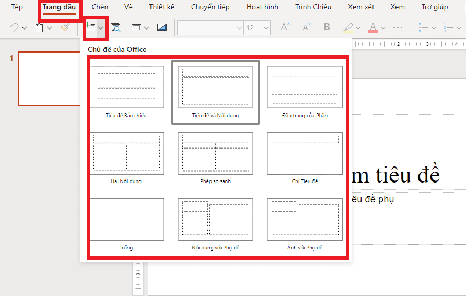Choose Tiêu đề Bản chiếu layout

pyautogui.click(x=126, y=92)
